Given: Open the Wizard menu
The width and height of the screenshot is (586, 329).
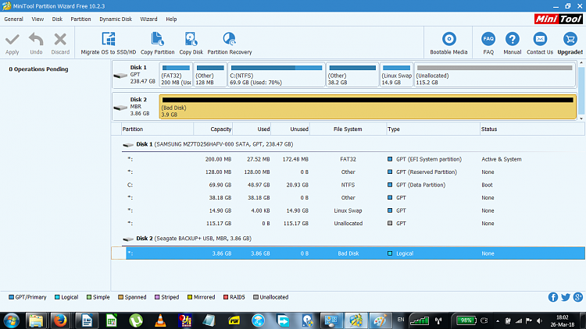Looking at the screenshot, I should pos(148,19).
